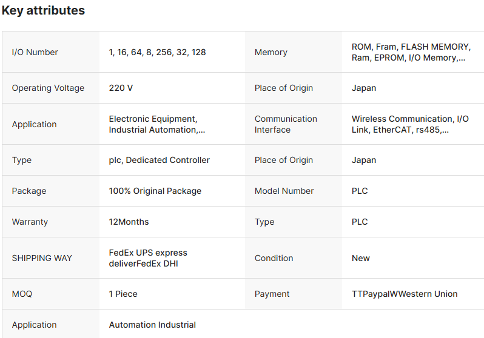The width and height of the screenshot is (484, 338).
Task: Expand truncated Memory value starting with ROM
Action: pyautogui.click(x=410, y=52)
